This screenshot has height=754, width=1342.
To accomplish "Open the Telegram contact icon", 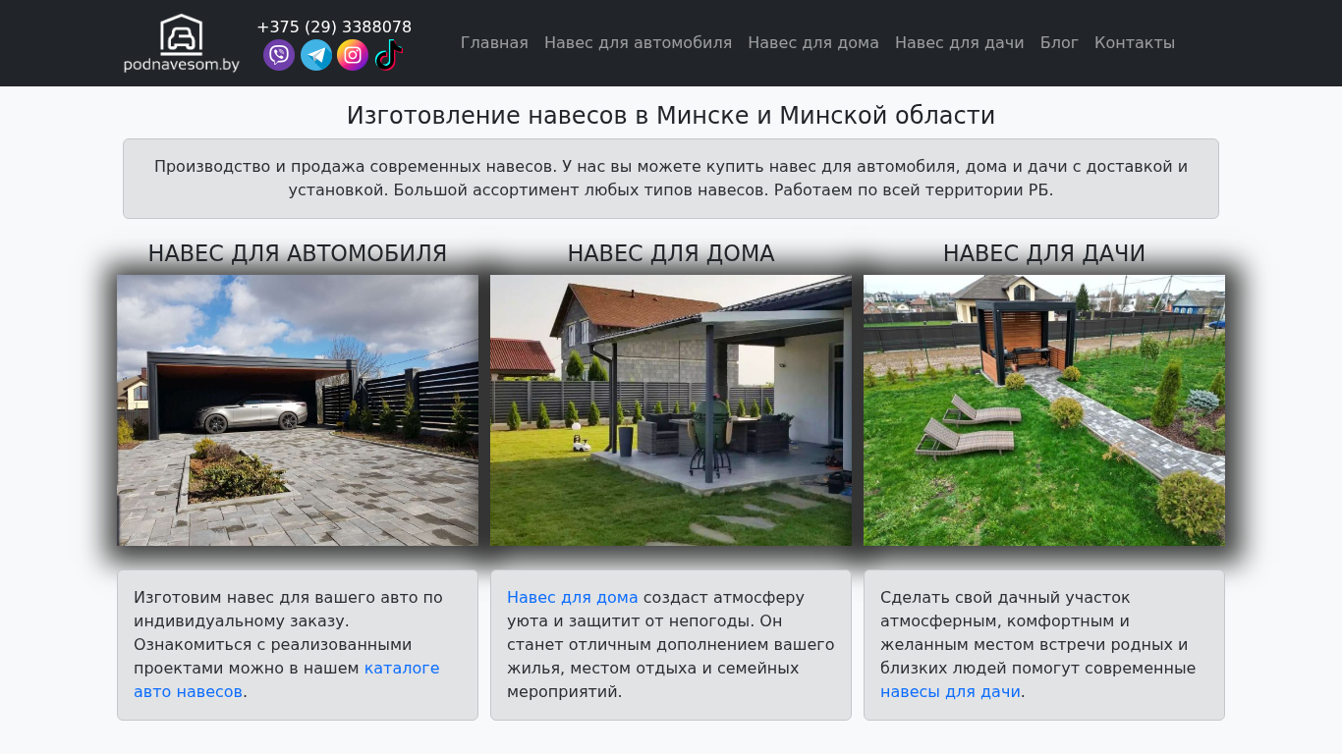I will pyautogui.click(x=316, y=55).
